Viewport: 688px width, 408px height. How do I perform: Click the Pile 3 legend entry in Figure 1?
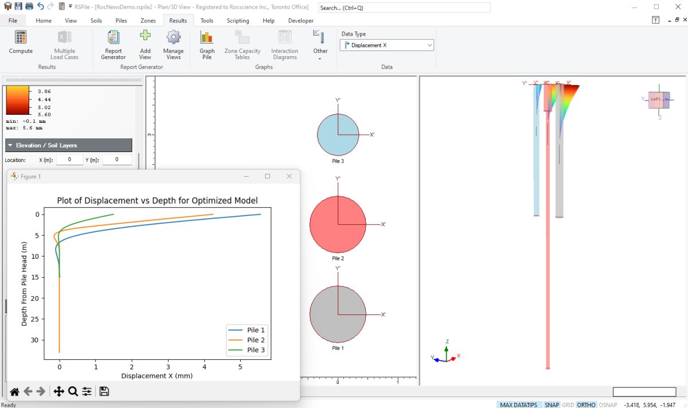tap(247, 349)
